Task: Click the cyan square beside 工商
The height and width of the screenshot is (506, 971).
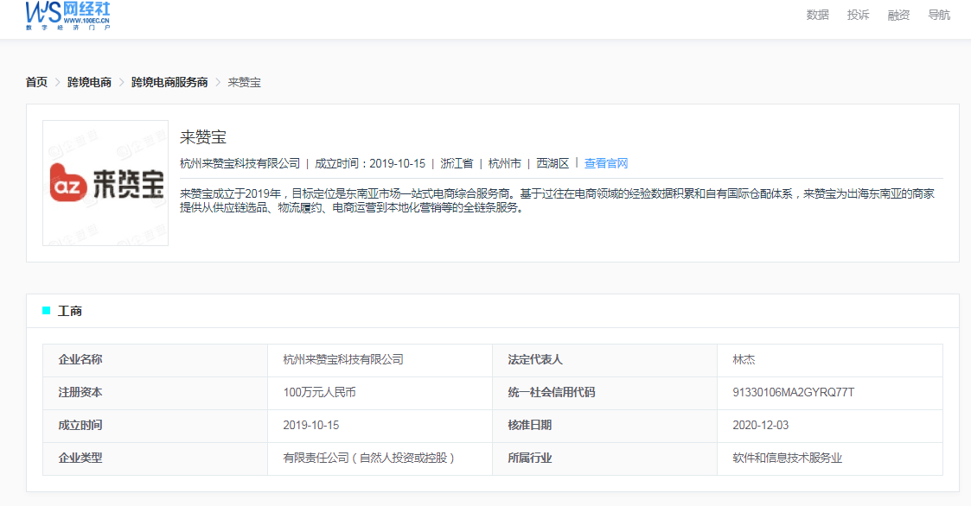Action: click(x=46, y=311)
